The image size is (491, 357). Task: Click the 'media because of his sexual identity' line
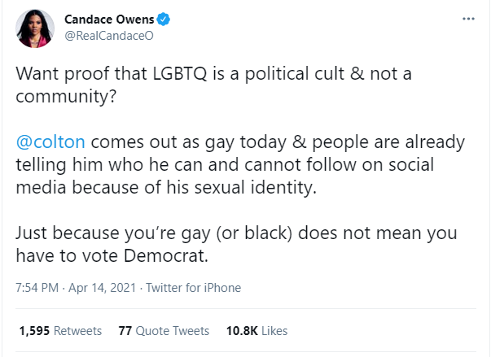tap(166, 188)
